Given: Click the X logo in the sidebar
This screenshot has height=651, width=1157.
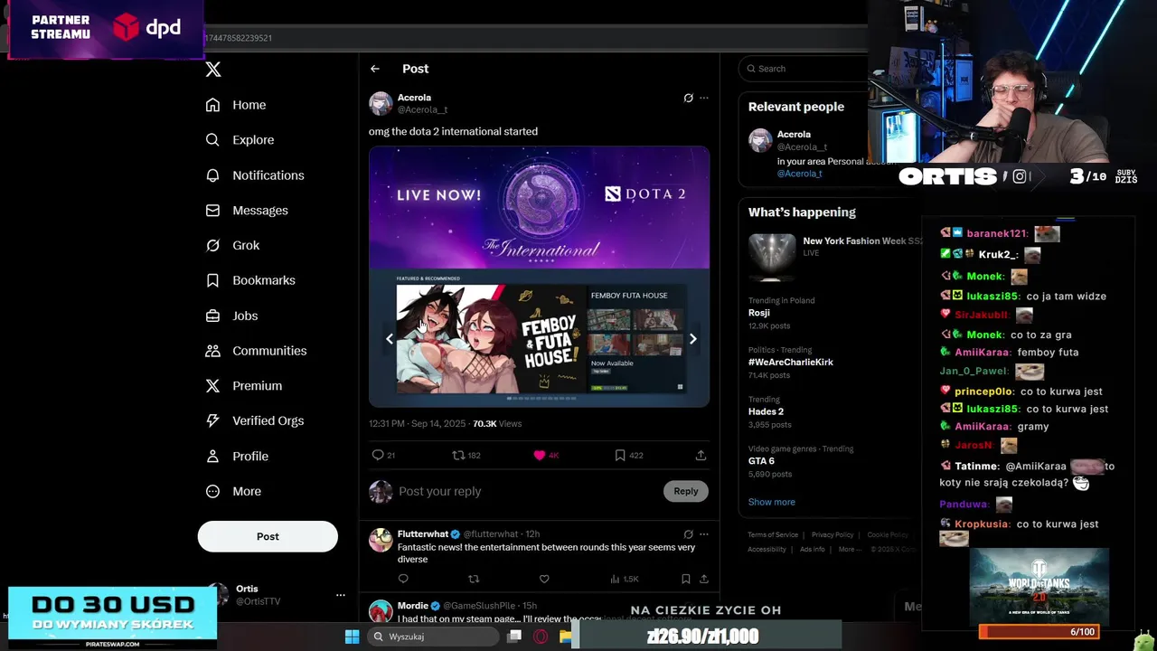Looking at the screenshot, I should 213,70.
